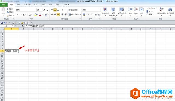Click the Paste icon in the clipboard group
The height and width of the screenshot is (101, 175).
(x=3, y=10)
